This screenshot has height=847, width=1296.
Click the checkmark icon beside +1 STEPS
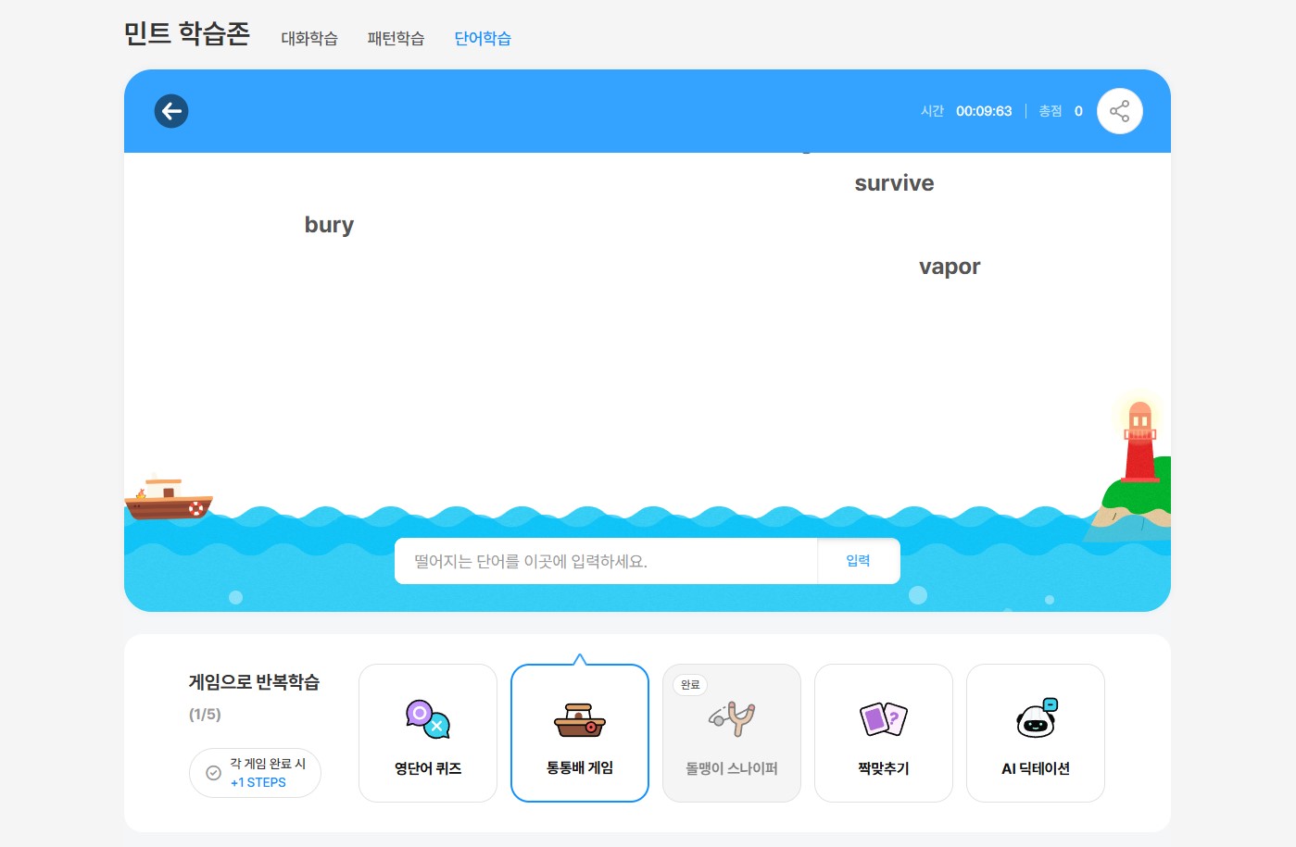point(213,773)
